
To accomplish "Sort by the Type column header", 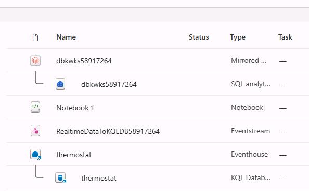I will 238,37.
